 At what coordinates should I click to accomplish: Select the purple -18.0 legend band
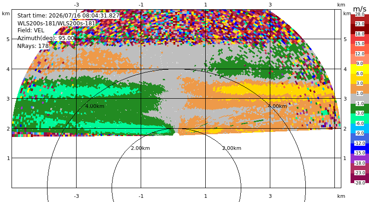(x=360, y=158)
